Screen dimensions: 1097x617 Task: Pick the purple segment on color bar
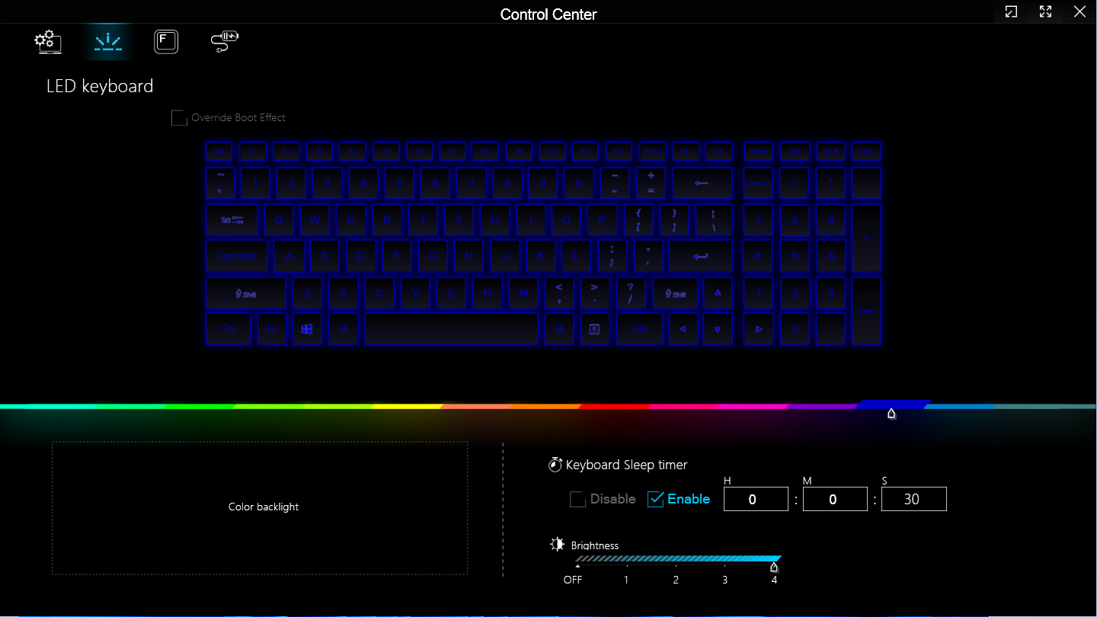click(821, 406)
